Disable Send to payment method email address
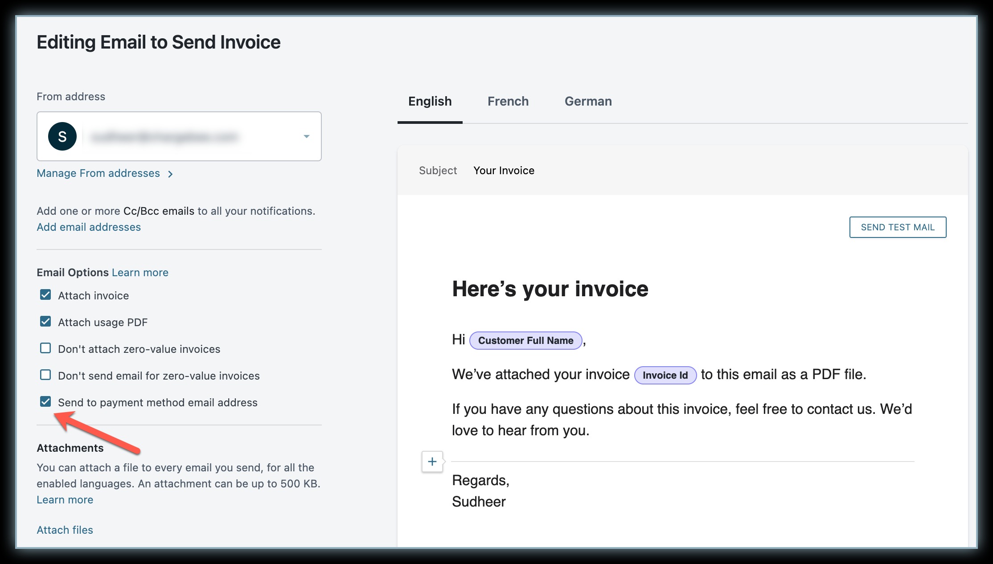 tap(45, 402)
